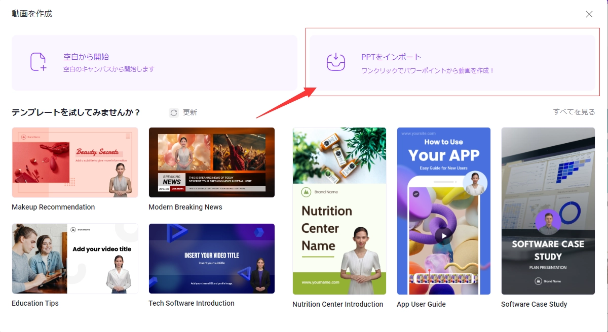The width and height of the screenshot is (608, 332).
Task: Click the blank document icon
Action: tap(39, 62)
